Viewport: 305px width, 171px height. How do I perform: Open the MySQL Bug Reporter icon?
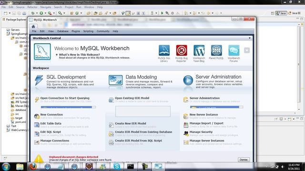point(182,50)
